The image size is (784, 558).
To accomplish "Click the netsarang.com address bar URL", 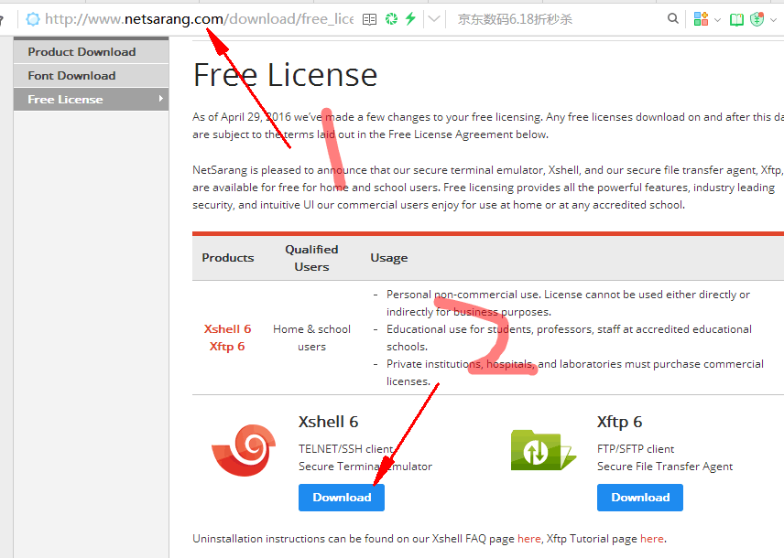I will click(x=199, y=19).
